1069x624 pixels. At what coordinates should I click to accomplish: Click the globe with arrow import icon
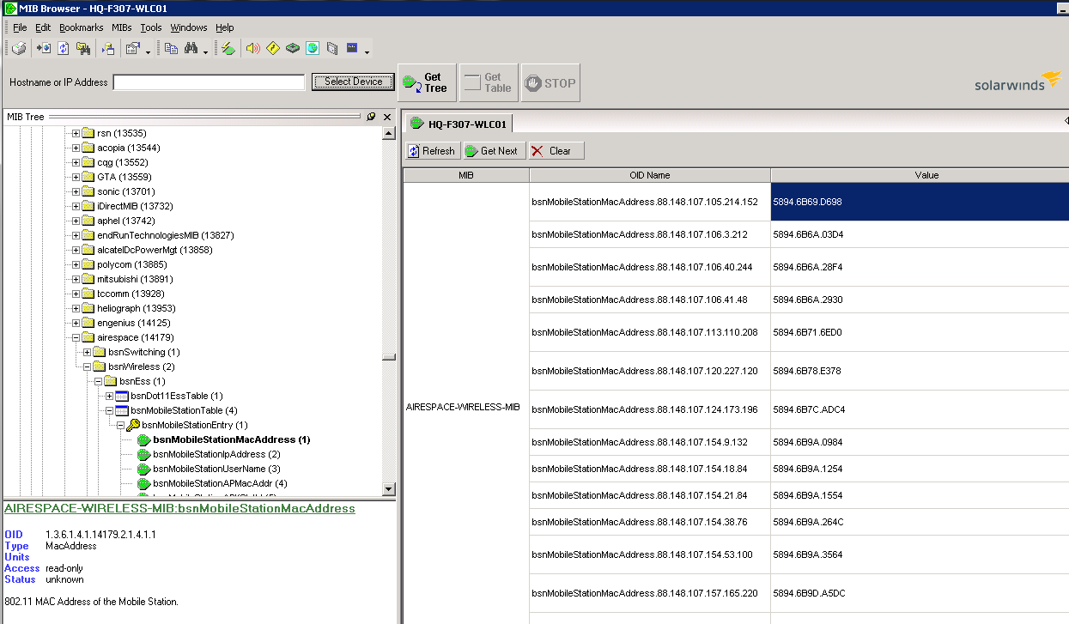click(x=44, y=49)
